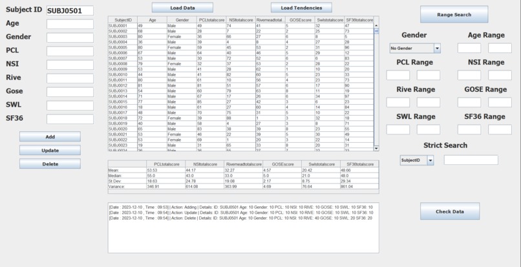
Task: Click the data table scrollbar up arrow
Action: pos(376,25)
